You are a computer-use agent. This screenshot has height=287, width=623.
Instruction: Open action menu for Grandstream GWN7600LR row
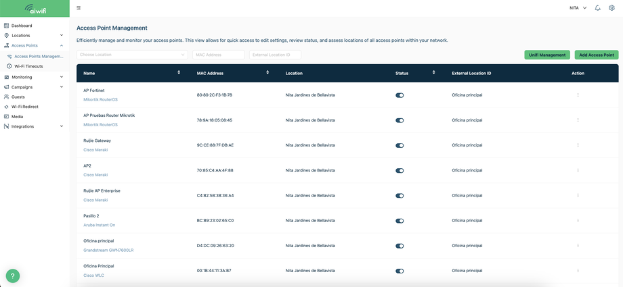[x=578, y=246]
